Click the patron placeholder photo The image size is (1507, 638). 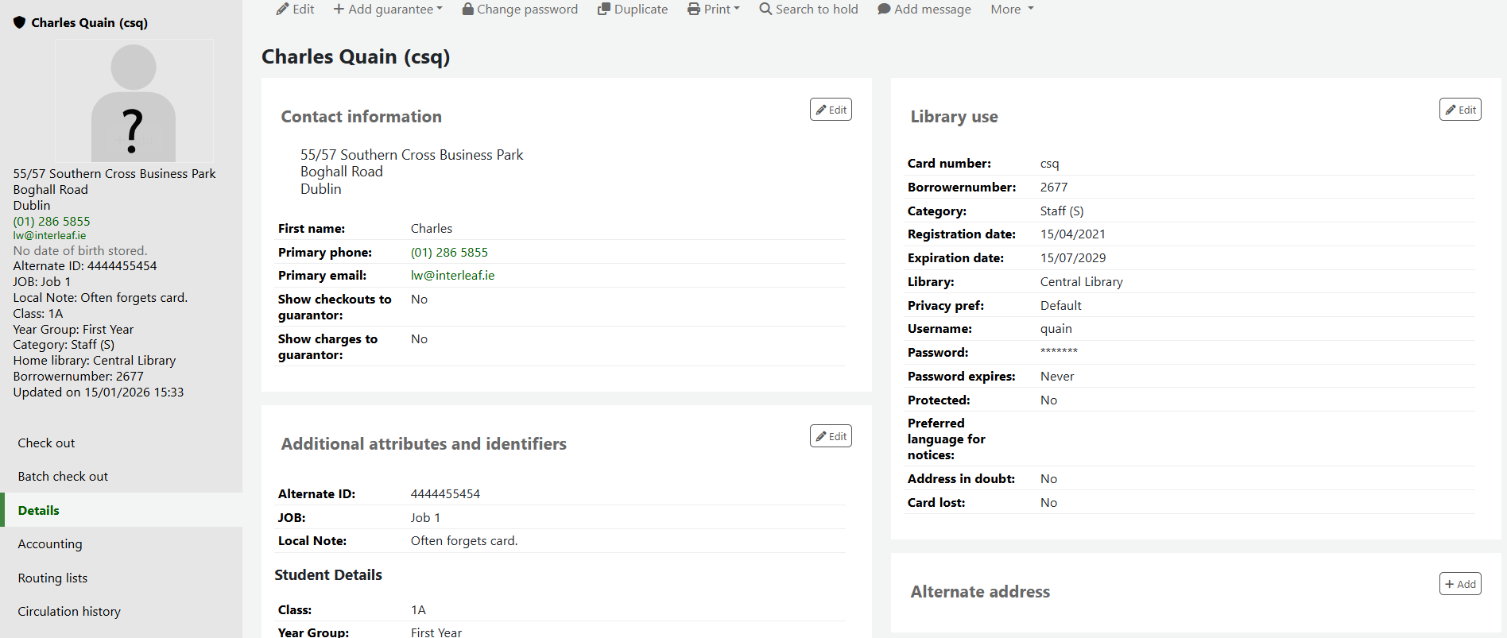134,102
